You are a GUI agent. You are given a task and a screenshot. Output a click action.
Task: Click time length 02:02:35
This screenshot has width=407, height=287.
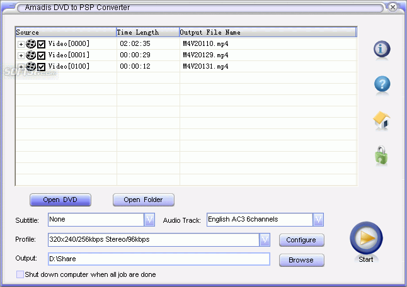[135, 43]
